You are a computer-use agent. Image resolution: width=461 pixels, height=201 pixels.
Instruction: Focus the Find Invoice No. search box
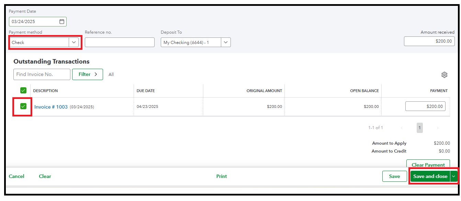42,74
